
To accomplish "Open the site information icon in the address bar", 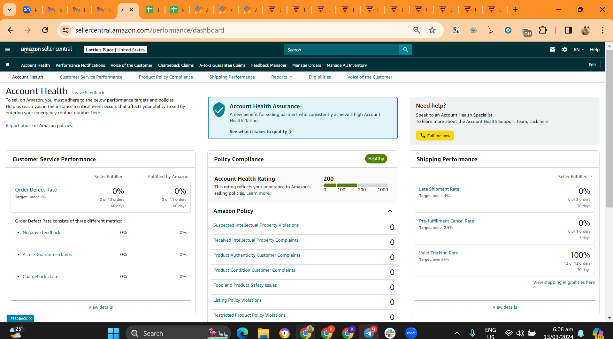I will 65,30.
